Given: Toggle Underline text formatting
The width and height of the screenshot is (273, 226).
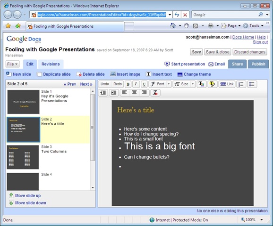Looking at the screenshot, I should (x=144, y=84).
